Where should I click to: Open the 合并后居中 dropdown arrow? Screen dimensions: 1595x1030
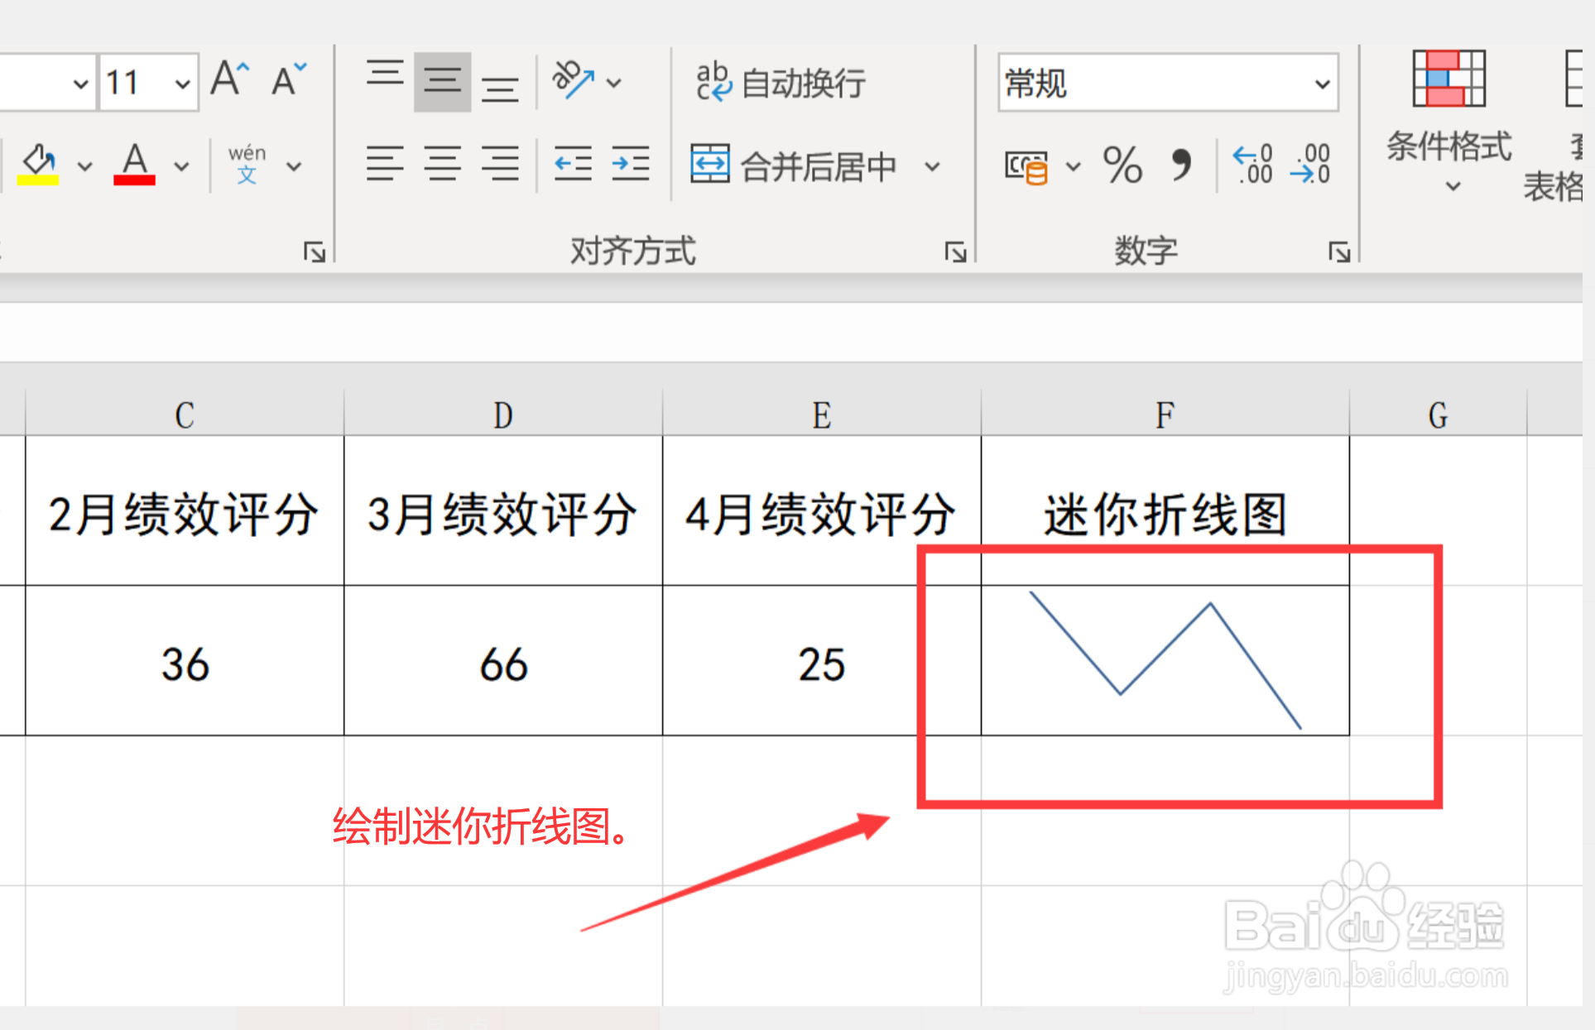(934, 165)
